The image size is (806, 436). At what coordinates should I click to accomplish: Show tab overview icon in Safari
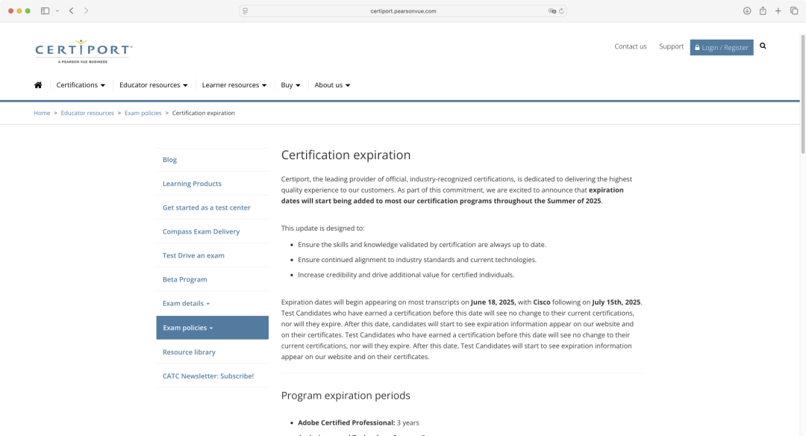click(x=794, y=11)
